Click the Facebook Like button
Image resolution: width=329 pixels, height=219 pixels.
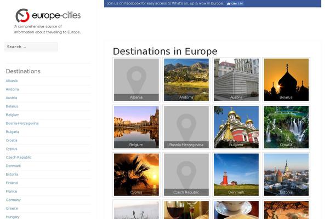(237, 3)
